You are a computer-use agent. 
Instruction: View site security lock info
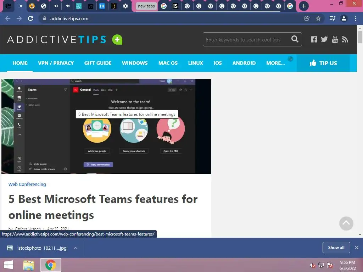45,18
